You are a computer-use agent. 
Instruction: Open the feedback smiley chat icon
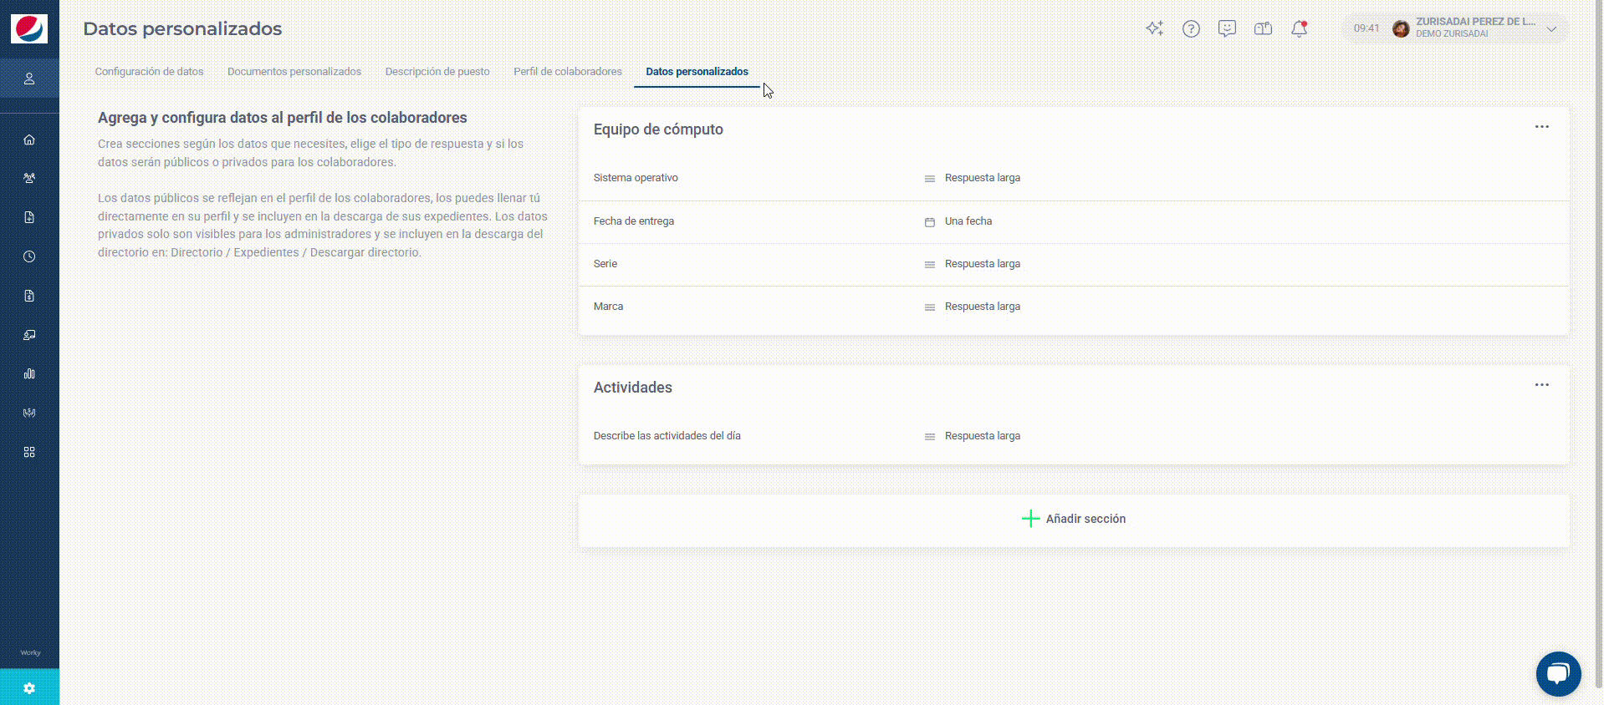pos(1227,28)
